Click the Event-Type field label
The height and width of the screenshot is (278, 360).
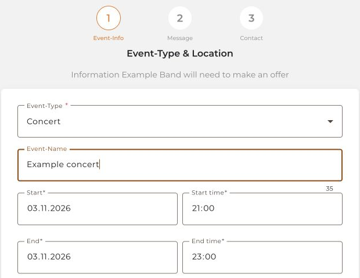tap(45, 106)
